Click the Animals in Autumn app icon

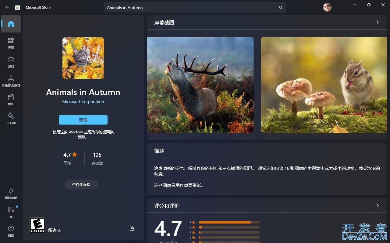point(83,58)
